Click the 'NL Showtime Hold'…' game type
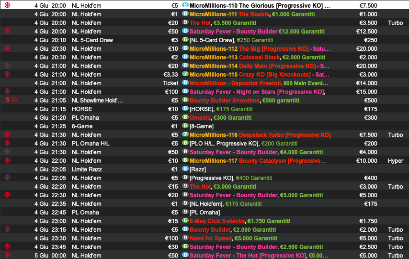 coord(97,100)
